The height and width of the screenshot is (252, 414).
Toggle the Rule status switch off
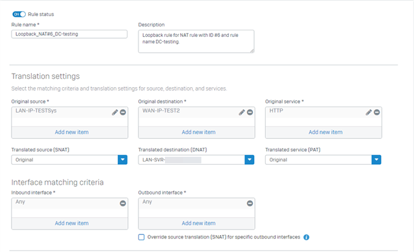[x=19, y=14]
